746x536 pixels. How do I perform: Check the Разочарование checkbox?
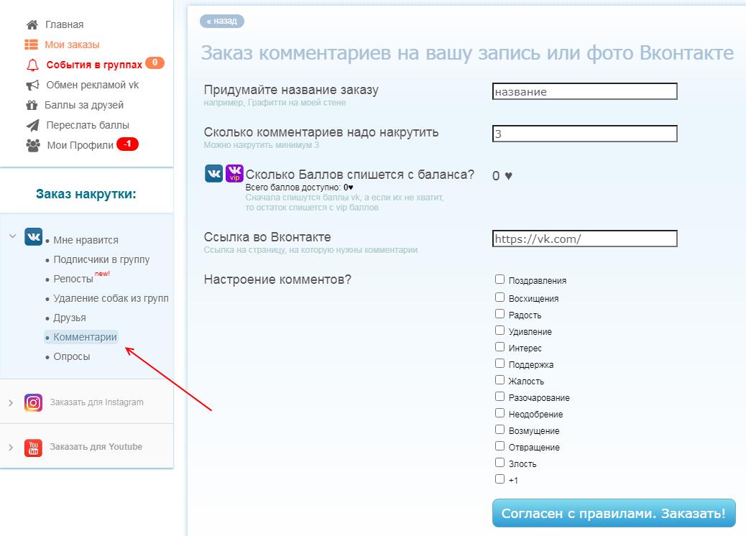click(499, 397)
